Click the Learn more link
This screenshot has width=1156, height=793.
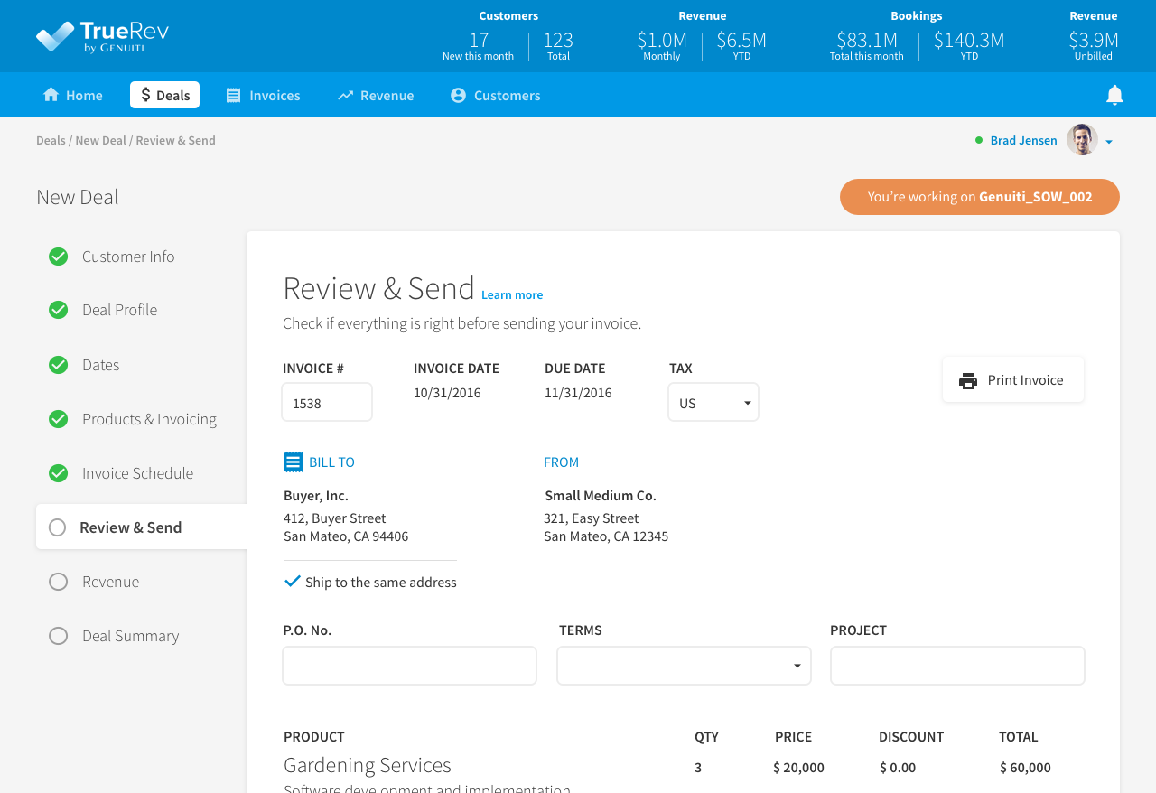(512, 294)
